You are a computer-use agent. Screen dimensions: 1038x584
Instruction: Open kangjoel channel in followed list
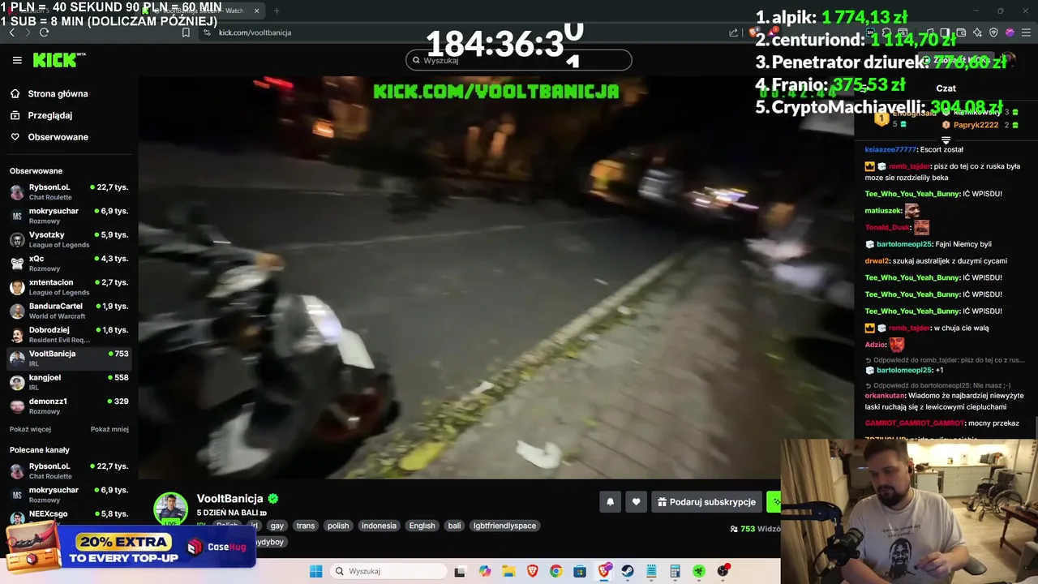[69, 382]
